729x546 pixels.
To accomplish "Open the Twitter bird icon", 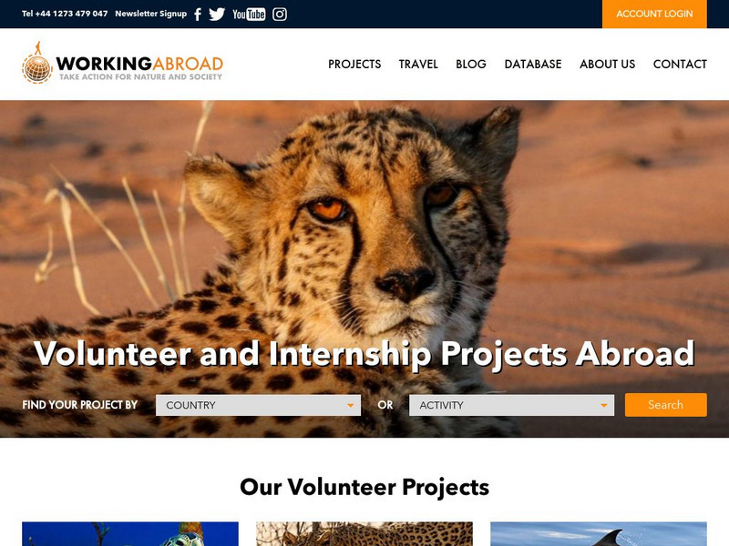I will click(217, 14).
